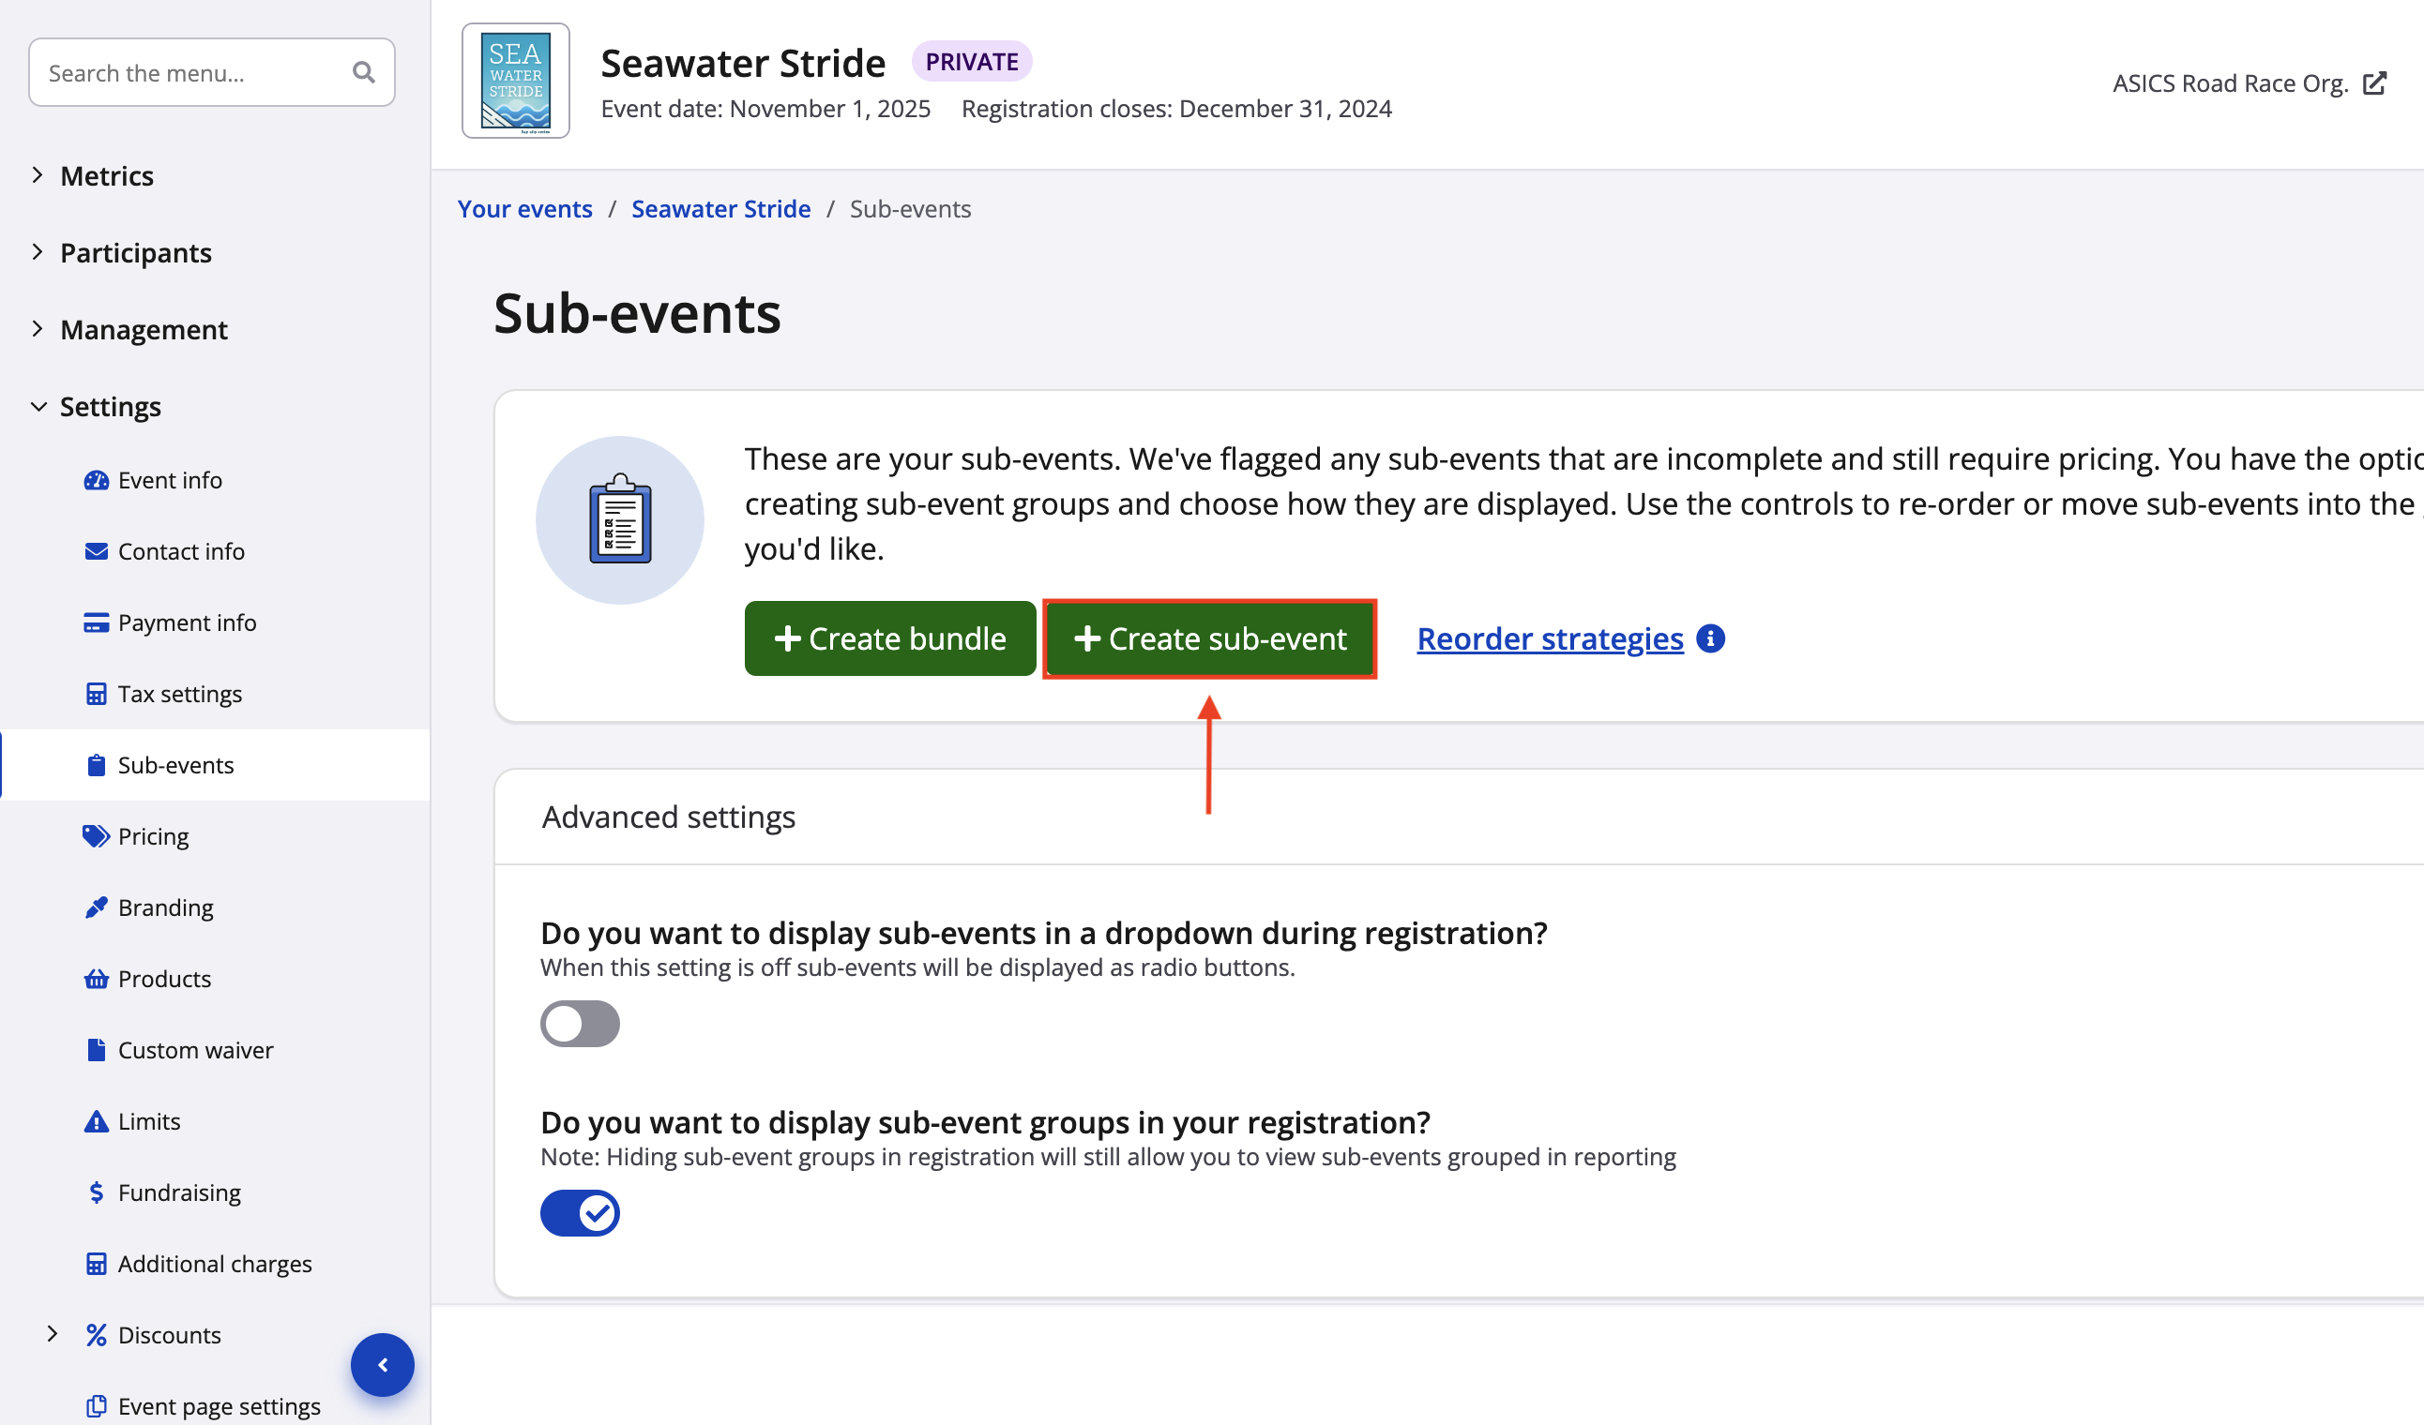Collapse the sidebar with the blue arrow button
2424x1425 pixels.
pos(382,1364)
